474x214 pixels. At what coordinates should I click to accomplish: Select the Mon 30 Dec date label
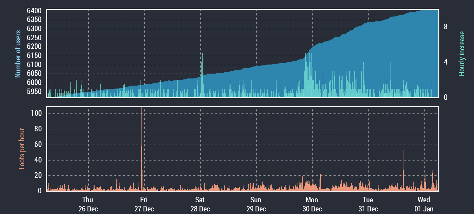point(312,204)
